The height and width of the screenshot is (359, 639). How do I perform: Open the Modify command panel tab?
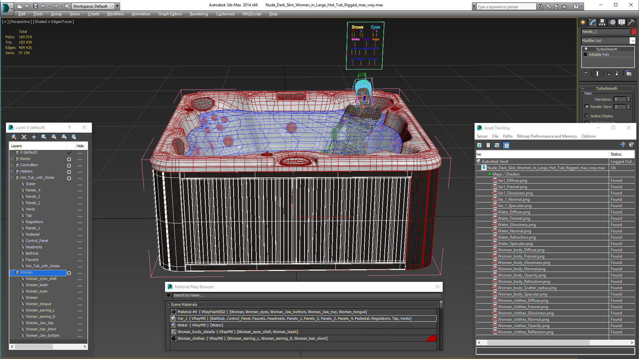[x=593, y=22]
